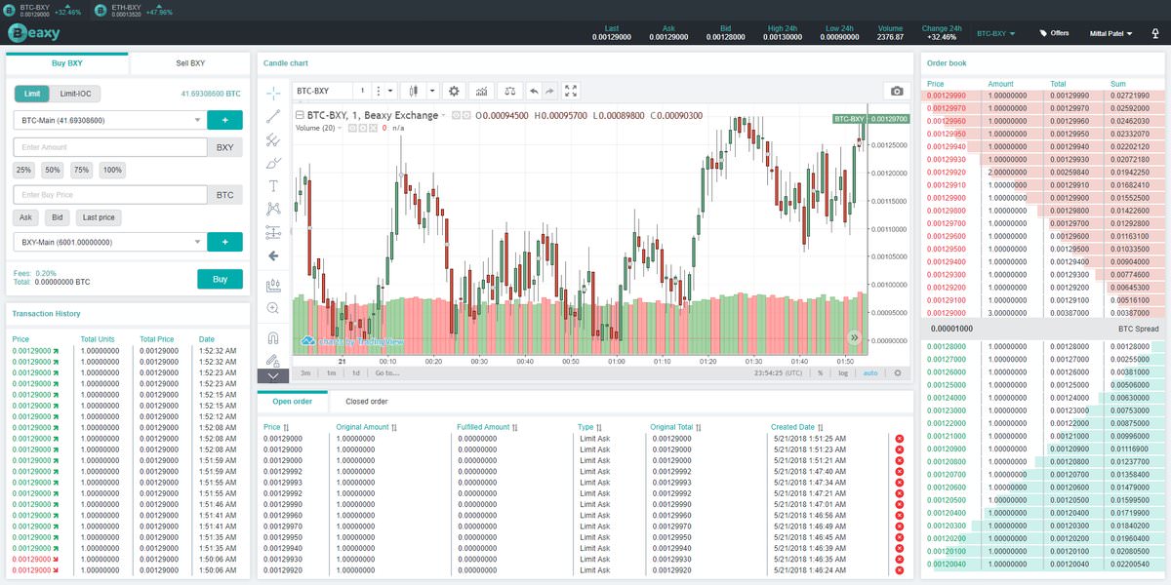Select the pitchfork drawing tool
Screen dimensions: 1171x585
point(273,140)
